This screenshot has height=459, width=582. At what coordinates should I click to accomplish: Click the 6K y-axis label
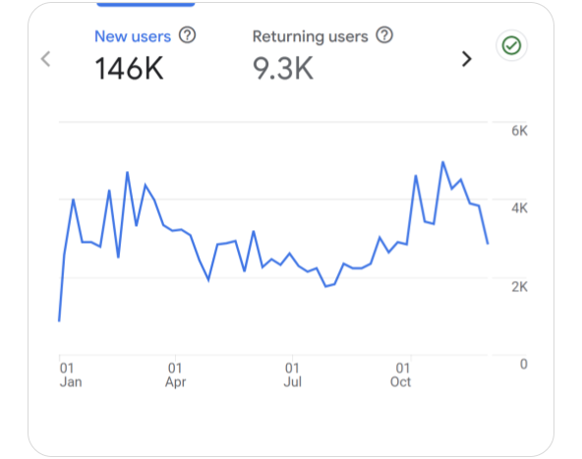(x=519, y=131)
